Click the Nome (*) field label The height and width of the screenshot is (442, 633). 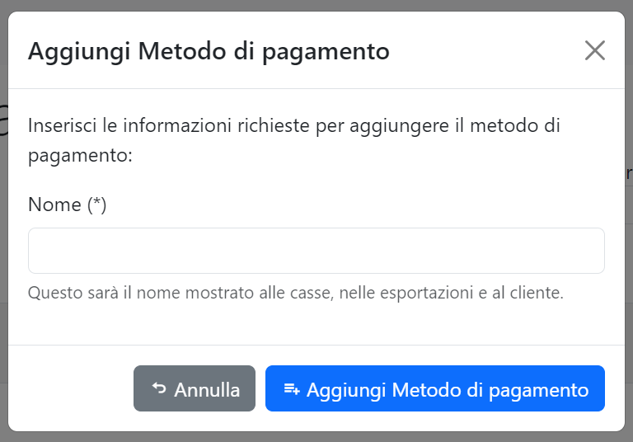tap(67, 205)
